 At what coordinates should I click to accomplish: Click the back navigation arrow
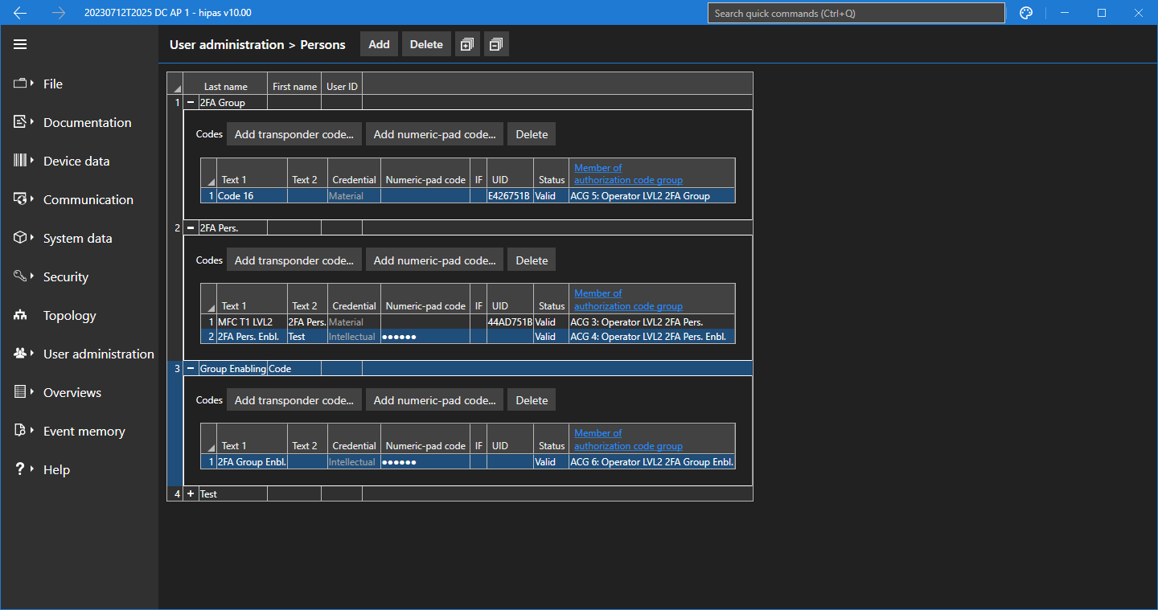click(x=20, y=13)
